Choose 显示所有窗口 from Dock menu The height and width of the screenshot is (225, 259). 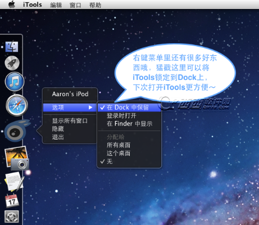(70, 121)
